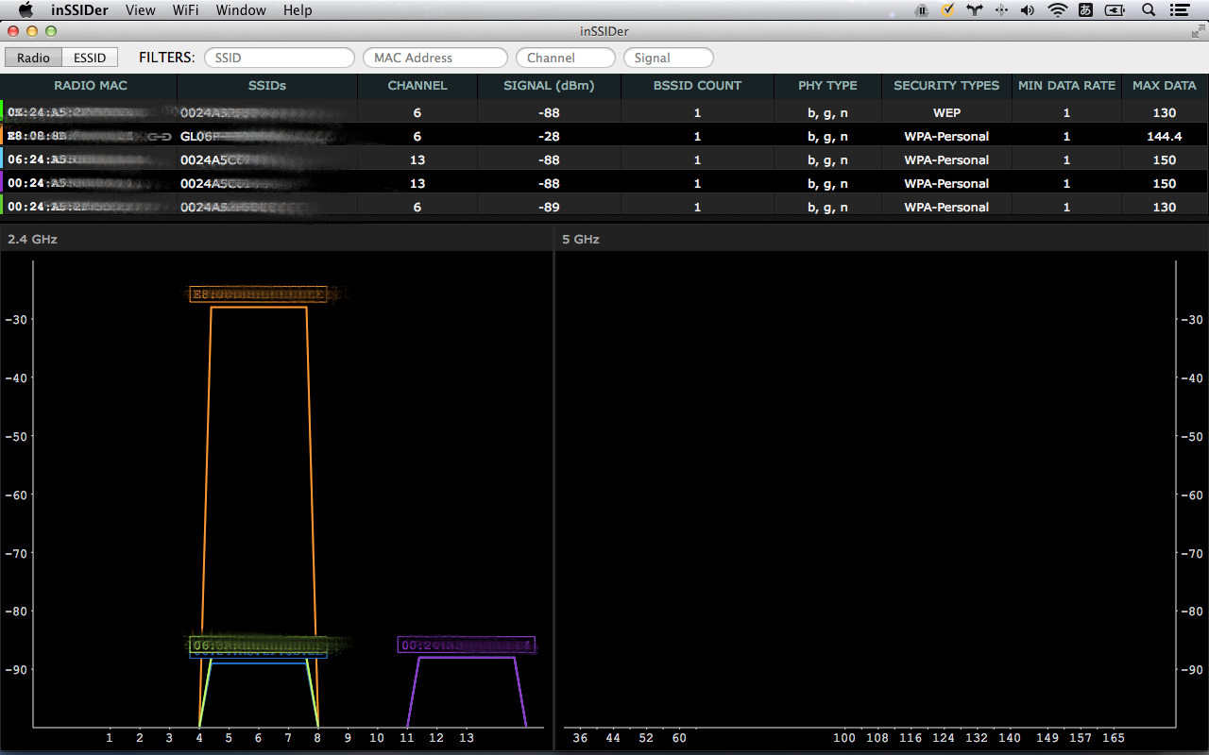1209x755 pixels.
Task: Click channel 36 on 5 GHz axis
Action: (x=580, y=738)
